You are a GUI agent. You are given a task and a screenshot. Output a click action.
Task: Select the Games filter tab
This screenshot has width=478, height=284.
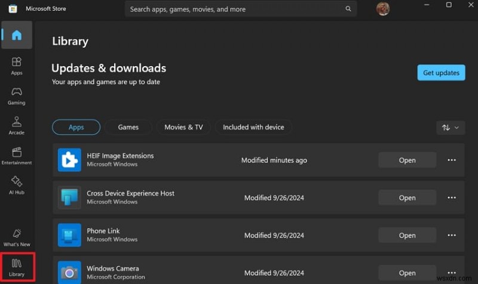[128, 127]
